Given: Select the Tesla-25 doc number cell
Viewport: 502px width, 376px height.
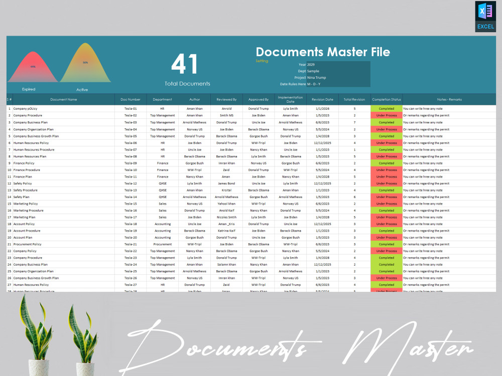Looking at the screenshot, I should [x=131, y=271].
